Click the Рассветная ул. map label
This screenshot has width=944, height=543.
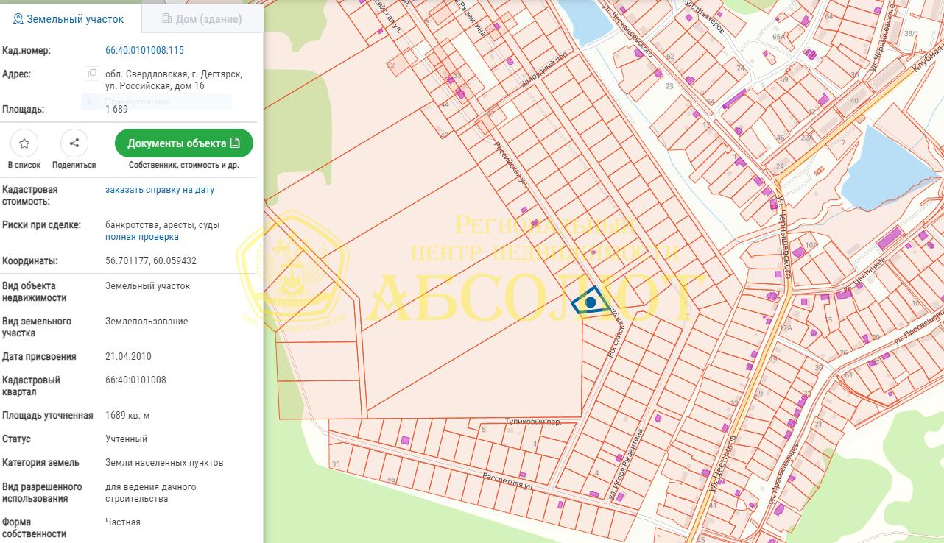pyautogui.click(x=507, y=480)
